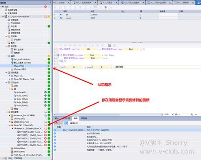Expand the MainTask tree node

pos(9,76)
